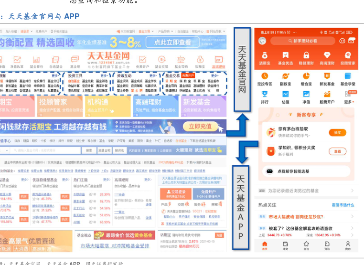Expand 更多 beside 优选稳健型基金
The image size is (364, 265).
click(66, 180)
